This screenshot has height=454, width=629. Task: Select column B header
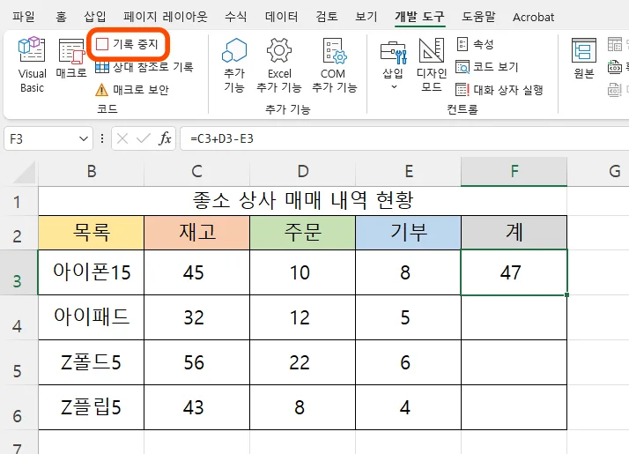tap(92, 171)
